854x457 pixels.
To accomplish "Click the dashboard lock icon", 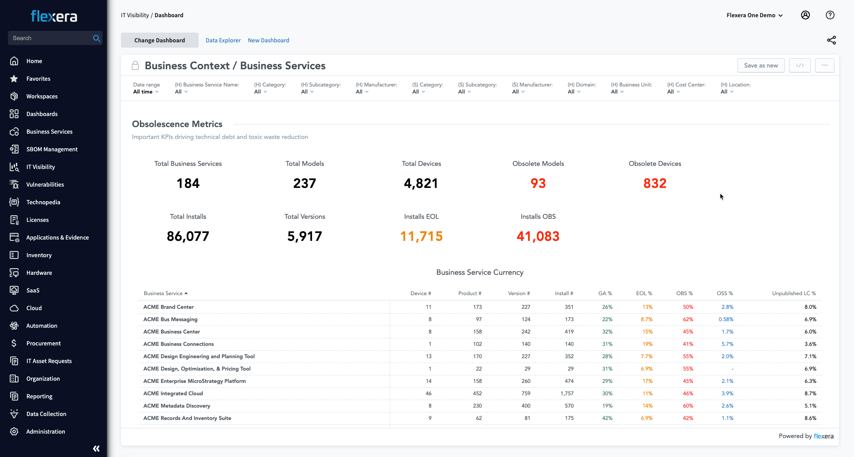I will point(135,66).
